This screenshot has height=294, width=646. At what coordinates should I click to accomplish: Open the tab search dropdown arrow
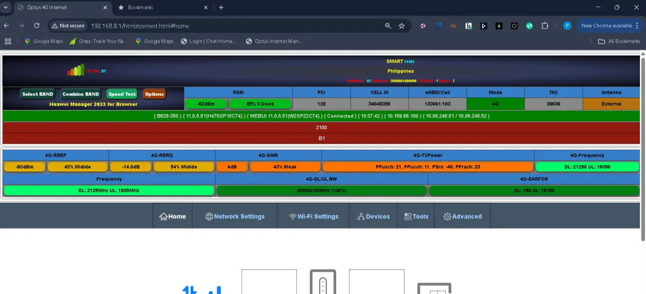click(6, 8)
